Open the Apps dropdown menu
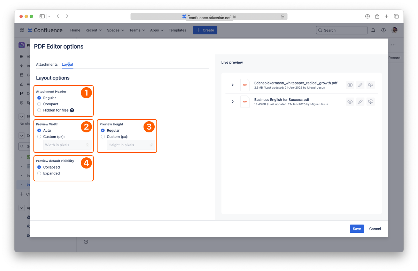418x271 pixels. (157, 30)
